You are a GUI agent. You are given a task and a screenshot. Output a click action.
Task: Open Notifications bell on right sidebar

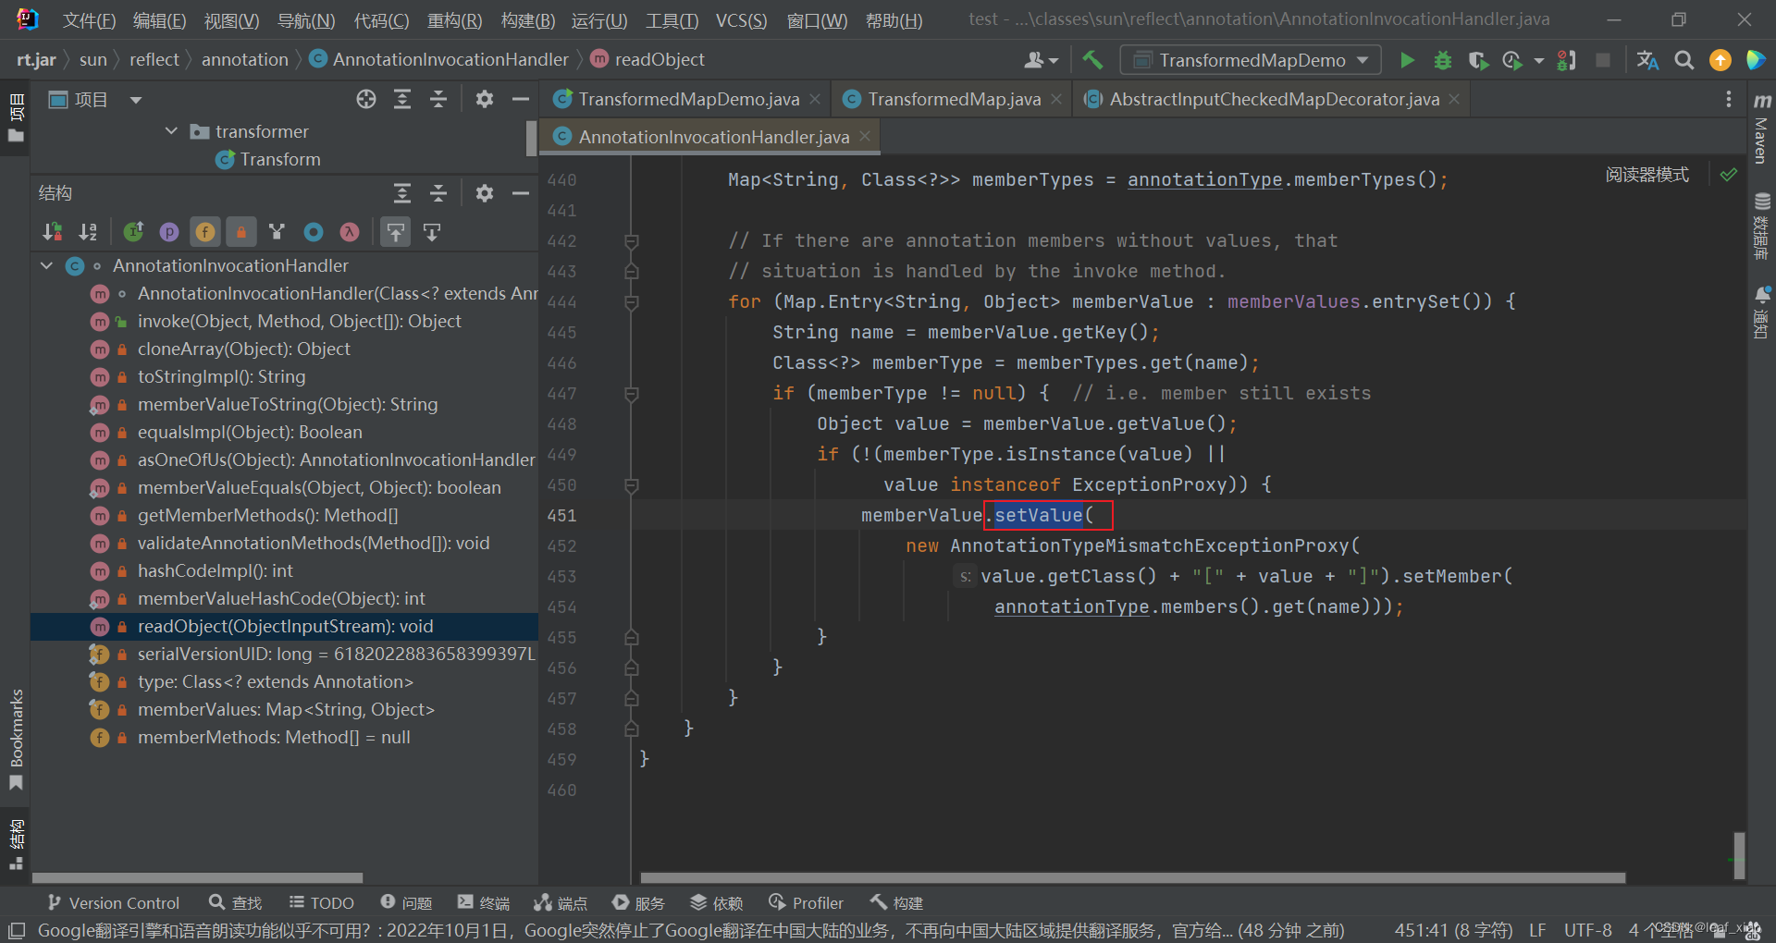1761,312
